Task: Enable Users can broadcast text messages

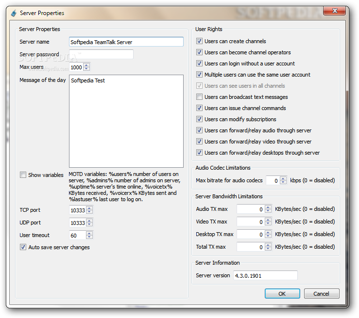Action: coord(199,97)
